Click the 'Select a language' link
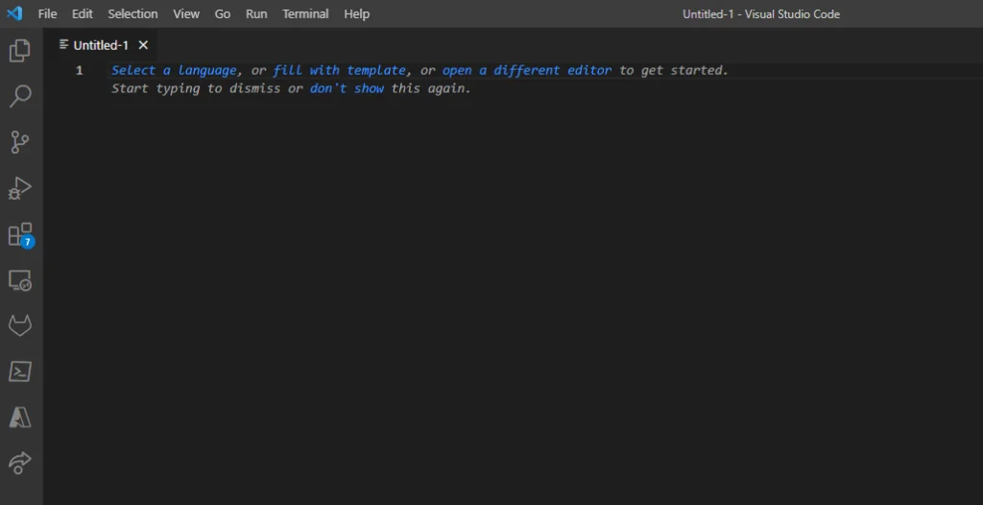983x505 pixels. pos(175,70)
